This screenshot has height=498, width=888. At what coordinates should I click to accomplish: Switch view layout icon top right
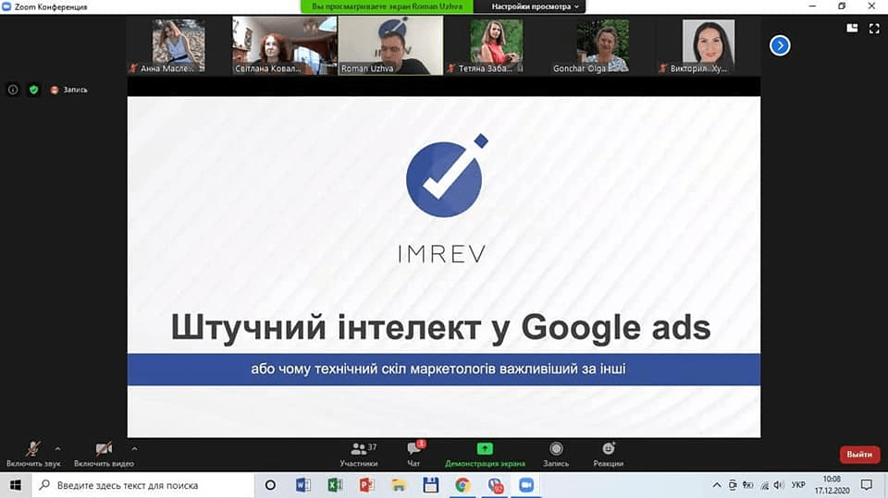tap(852, 29)
